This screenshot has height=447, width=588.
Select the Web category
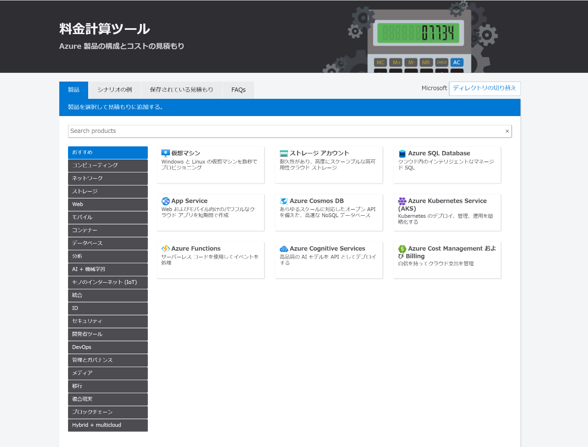[x=108, y=204]
